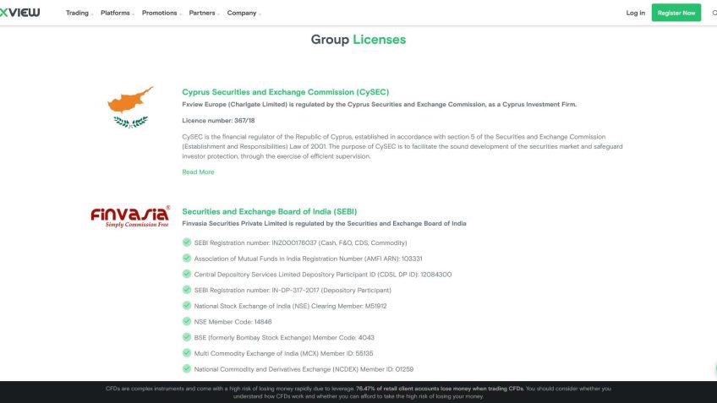717x403 pixels.
Task: Click the Cyprus Securities and Exchange Commission heading
Action: [x=286, y=92]
